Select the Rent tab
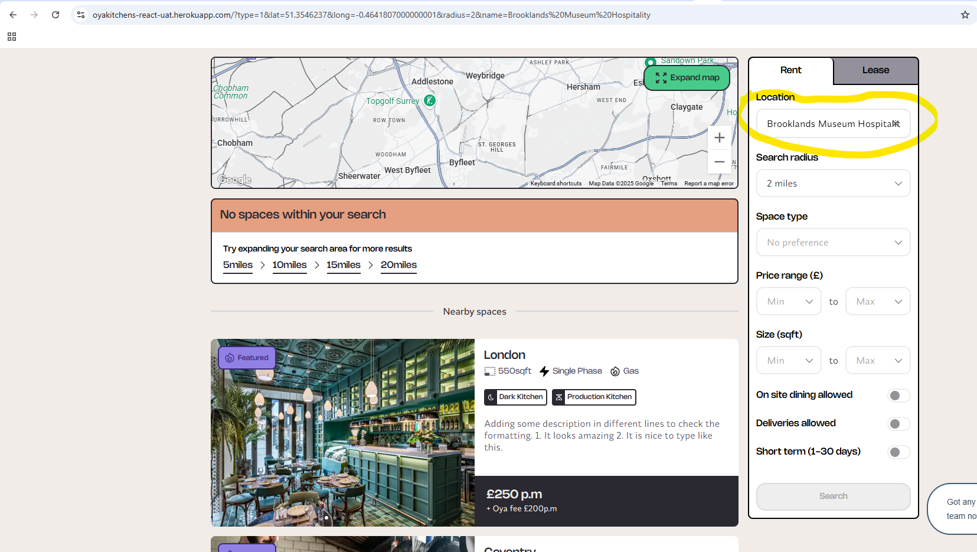Viewport: 977px width, 552px height. (x=790, y=70)
